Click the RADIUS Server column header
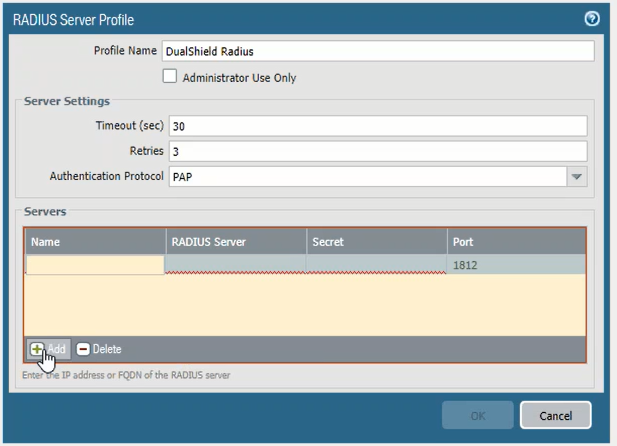 (x=236, y=242)
